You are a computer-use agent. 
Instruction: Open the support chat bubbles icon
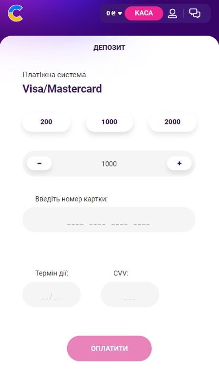click(x=195, y=13)
